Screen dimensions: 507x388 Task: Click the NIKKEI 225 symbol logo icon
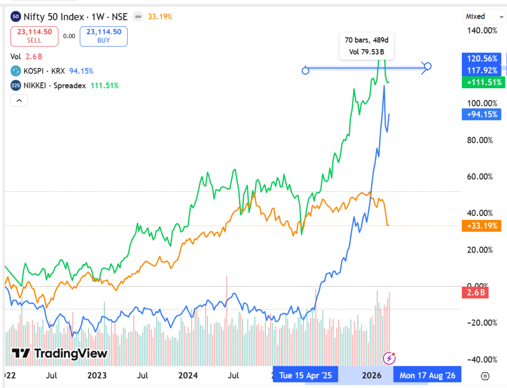click(x=16, y=86)
